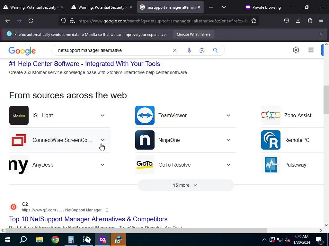The height and width of the screenshot is (246, 329).
Task: Click the AnyDesk logo thumbnail
Action: (x=19, y=165)
